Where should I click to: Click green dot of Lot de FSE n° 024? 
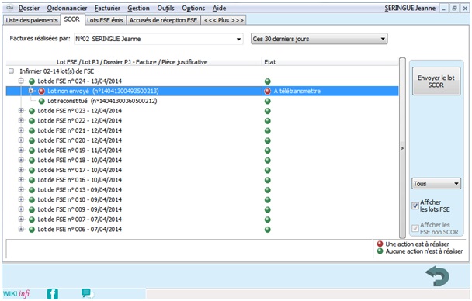pyautogui.click(x=32, y=81)
